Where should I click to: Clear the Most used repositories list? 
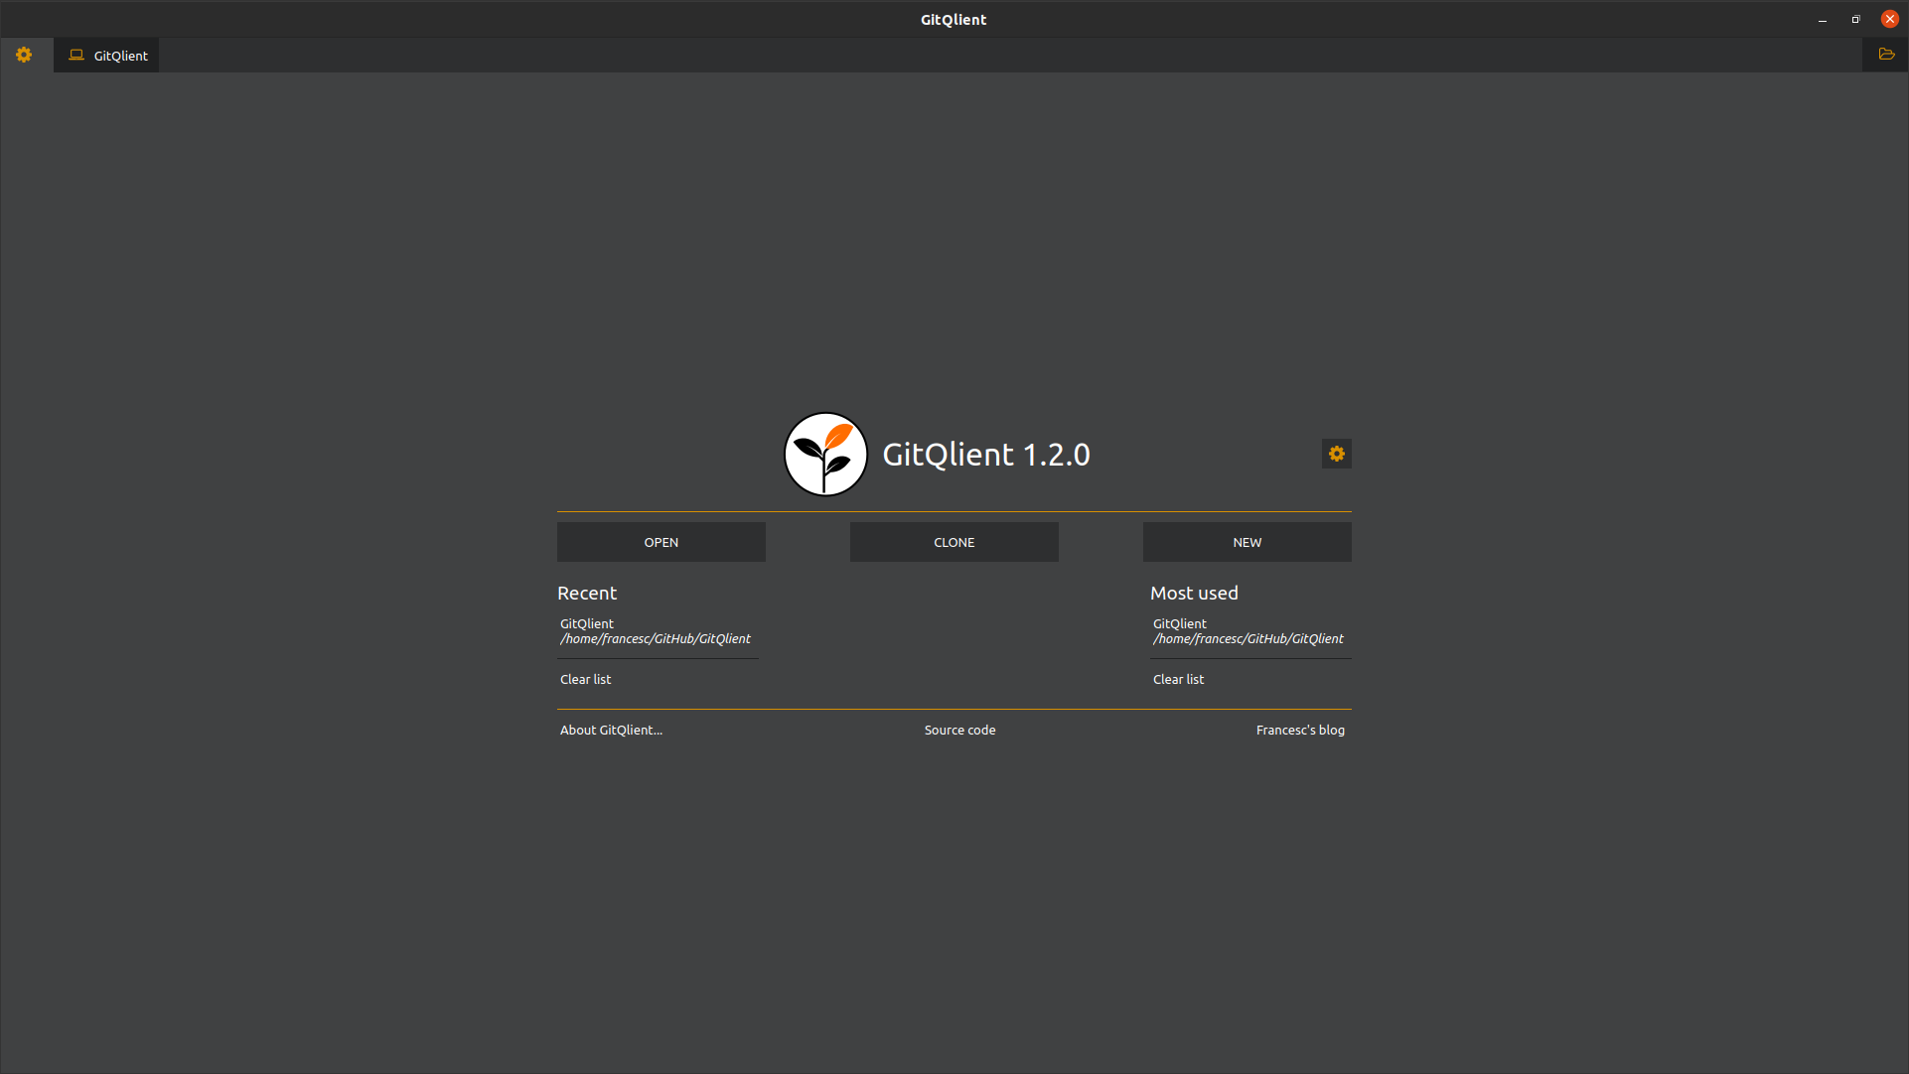pos(1178,679)
